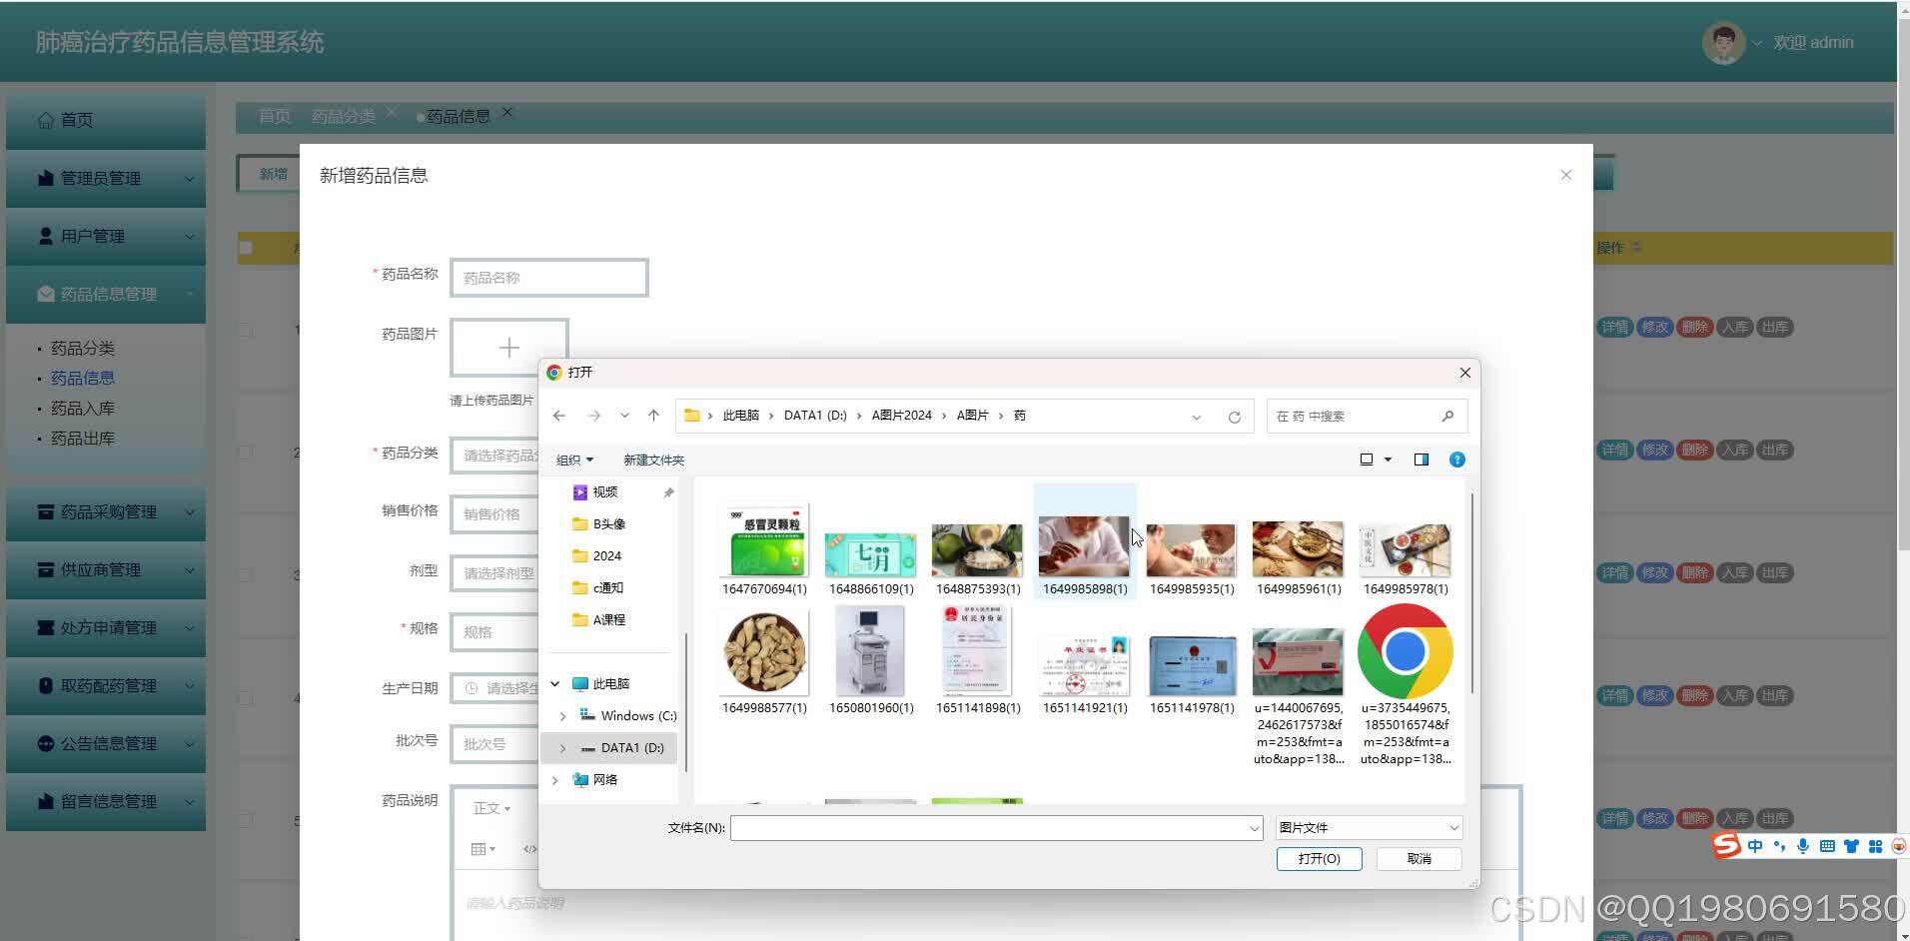Image resolution: width=1910 pixels, height=941 pixels.
Task: Click the 药品名称 input field
Action: 549,278
